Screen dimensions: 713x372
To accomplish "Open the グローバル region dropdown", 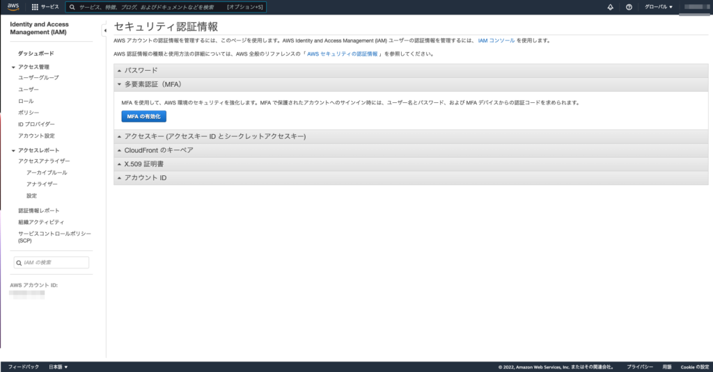I will [x=659, y=7].
